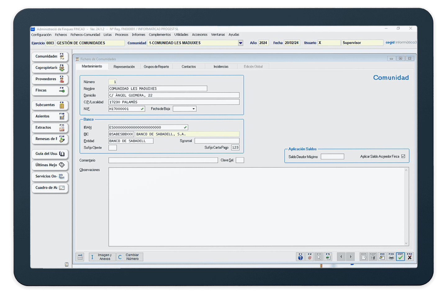Click the Observaciones scrollbar down arrow

pos(406,244)
